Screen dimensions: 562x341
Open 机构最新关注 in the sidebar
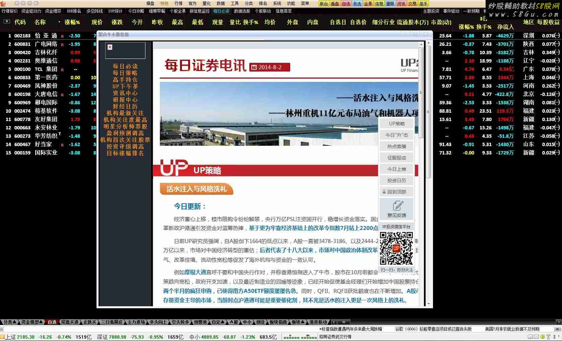pyautogui.click(x=125, y=113)
